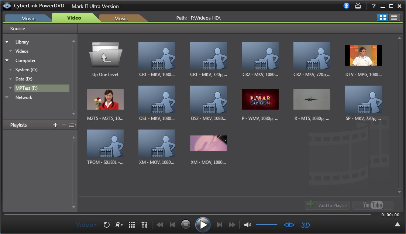
Task: Open the help question mark icon
Action: [x=374, y=6]
